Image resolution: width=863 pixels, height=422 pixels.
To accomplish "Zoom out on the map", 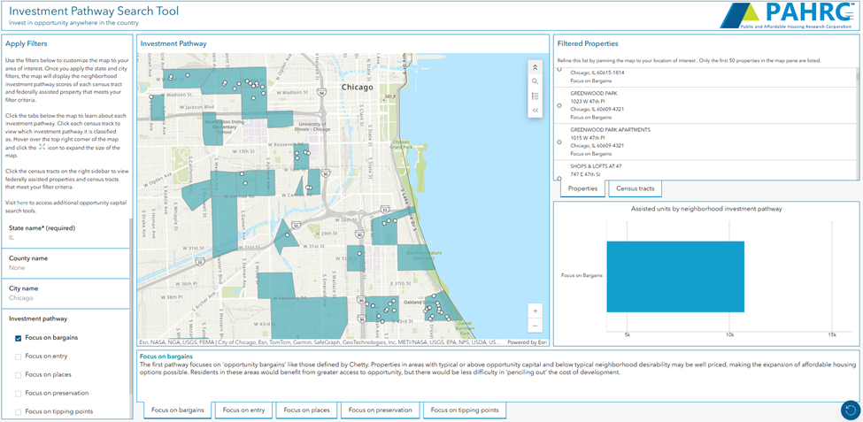I will click(x=535, y=326).
